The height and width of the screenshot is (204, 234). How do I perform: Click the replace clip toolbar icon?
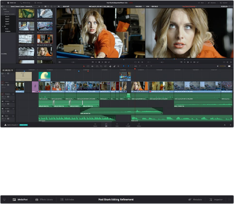pos(106,66)
